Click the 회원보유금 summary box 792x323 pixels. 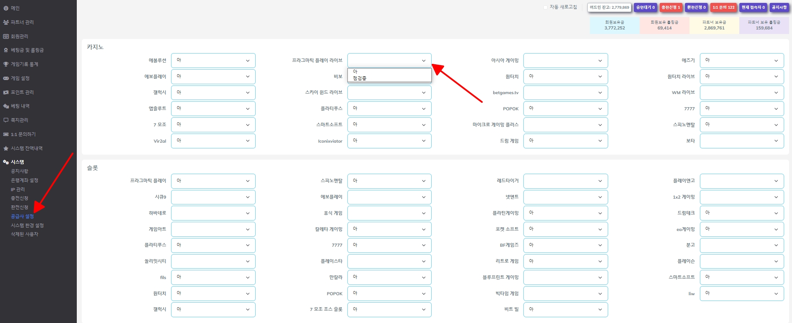coord(614,25)
